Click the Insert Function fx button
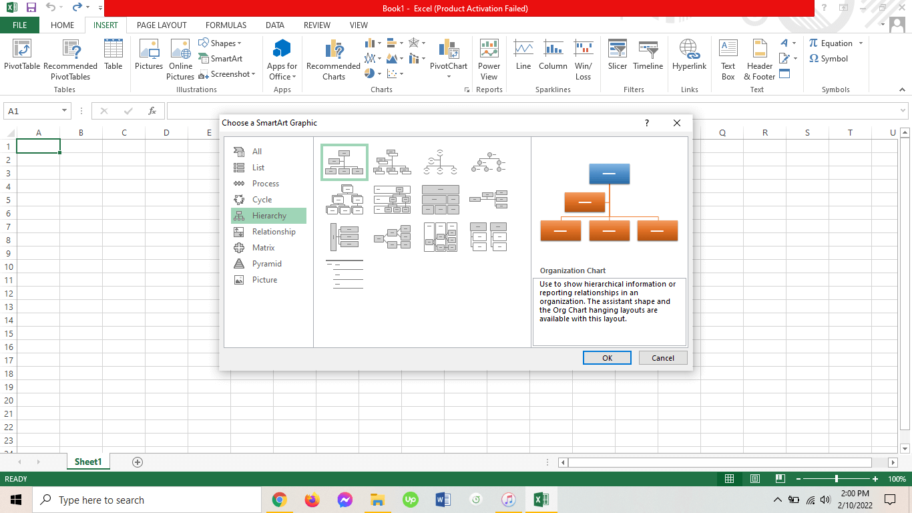The height and width of the screenshot is (513, 912). click(x=152, y=111)
